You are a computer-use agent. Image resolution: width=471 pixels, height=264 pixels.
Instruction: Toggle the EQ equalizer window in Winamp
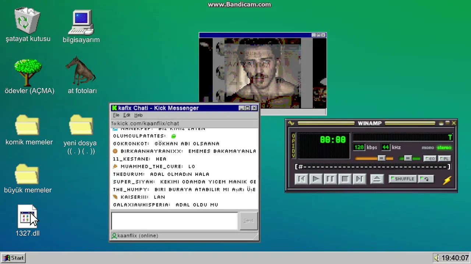coord(430,158)
